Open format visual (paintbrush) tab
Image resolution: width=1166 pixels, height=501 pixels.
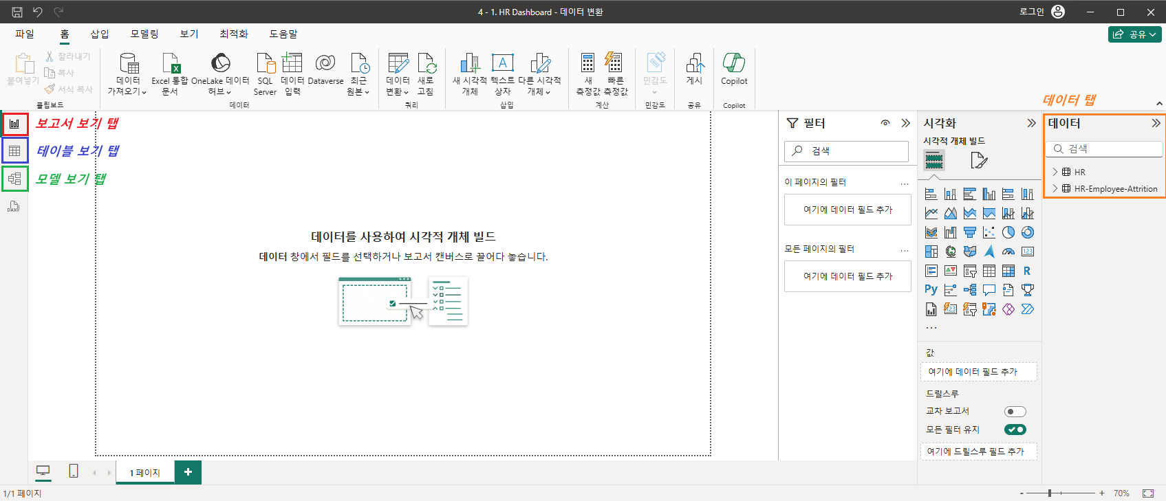(x=979, y=161)
